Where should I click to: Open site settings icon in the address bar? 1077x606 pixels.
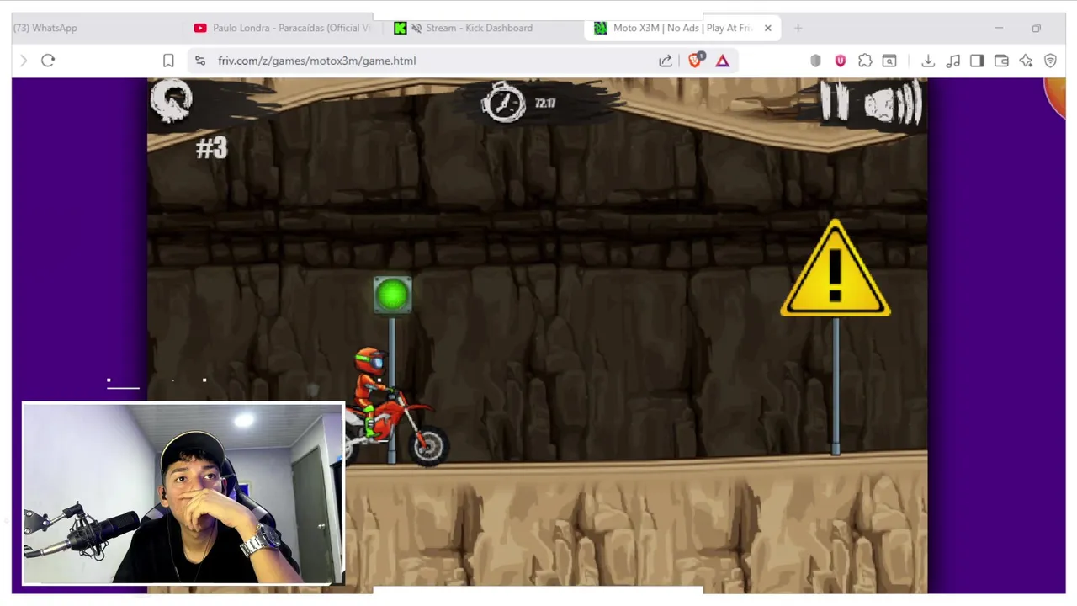[x=199, y=61]
